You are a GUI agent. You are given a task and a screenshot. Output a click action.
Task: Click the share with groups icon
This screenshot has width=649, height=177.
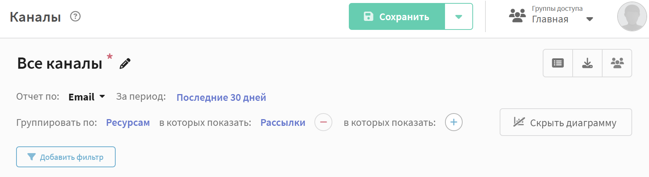(x=617, y=63)
